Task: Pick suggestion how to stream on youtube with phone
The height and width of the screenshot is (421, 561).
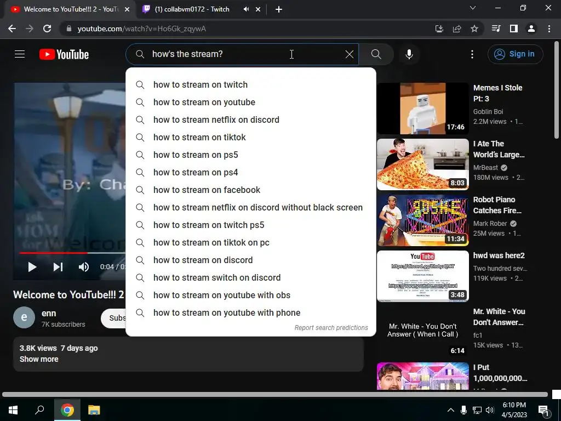Action: click(x=251, y=313)
